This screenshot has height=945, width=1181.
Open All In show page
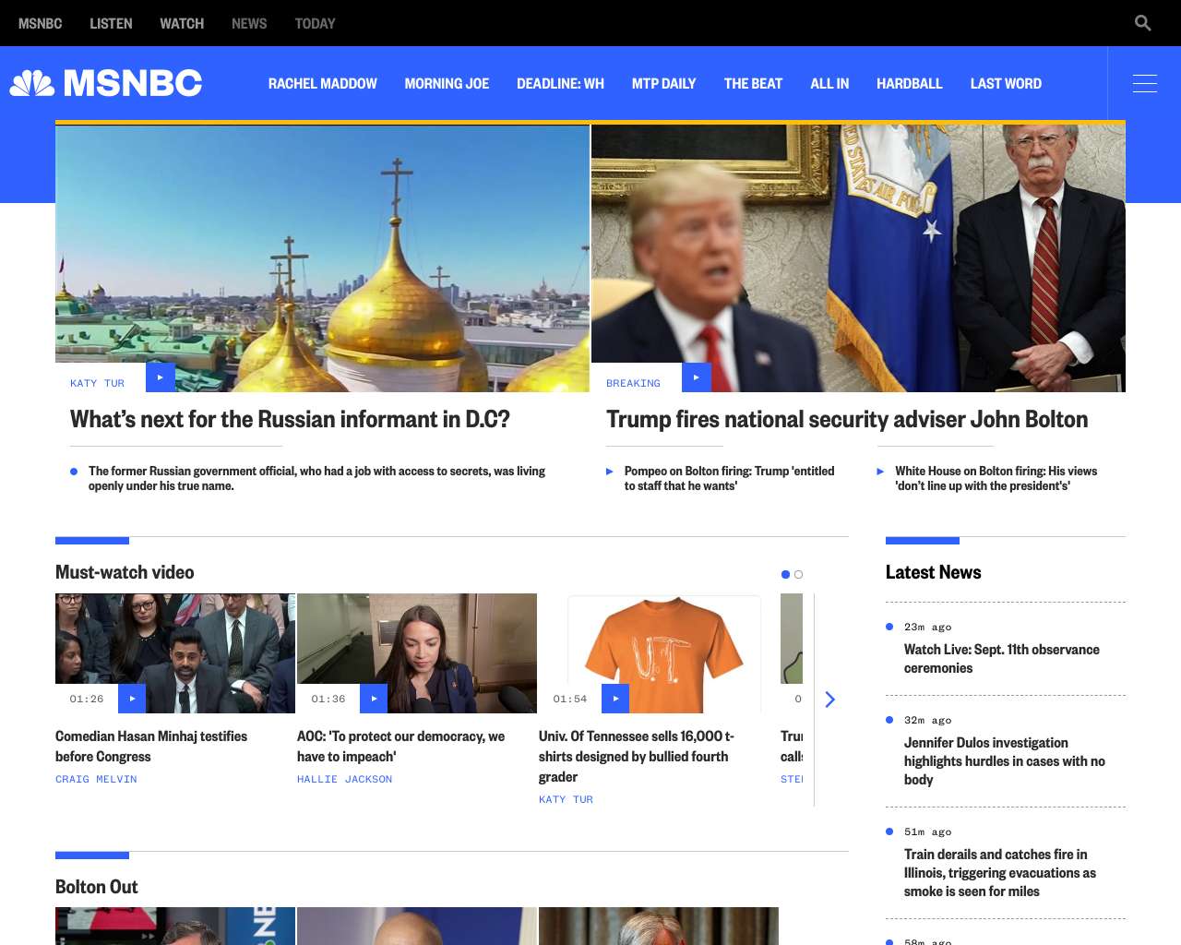tap(829, 83)
